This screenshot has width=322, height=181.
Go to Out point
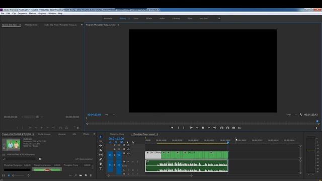(214, 128)
